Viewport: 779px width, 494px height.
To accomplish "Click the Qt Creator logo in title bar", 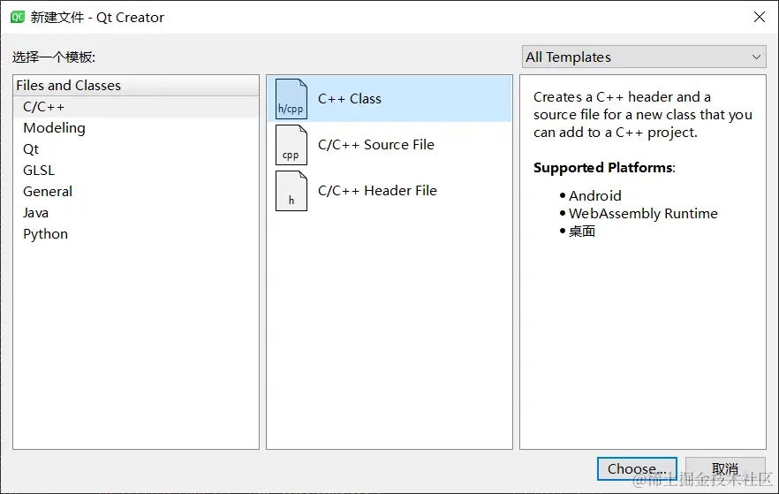I will tap(17, 17).
